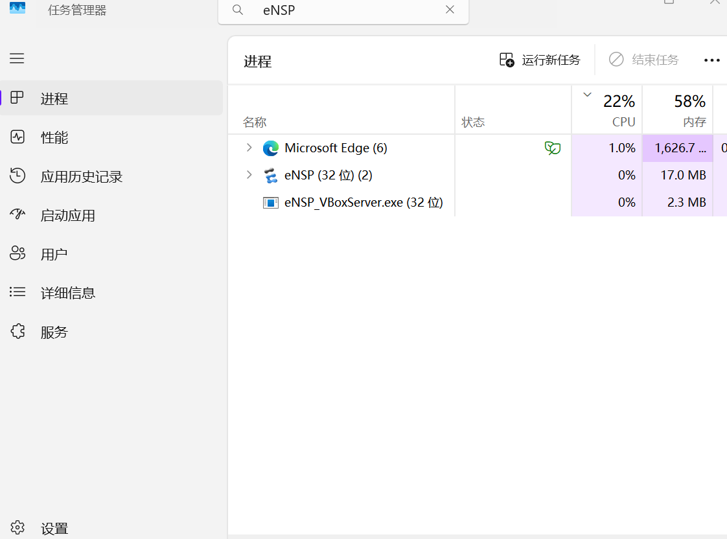Image resolution: width=727 pixels, height=539 pixels.
Task: Sort by the 状态 column header
Action: (513, 110)
